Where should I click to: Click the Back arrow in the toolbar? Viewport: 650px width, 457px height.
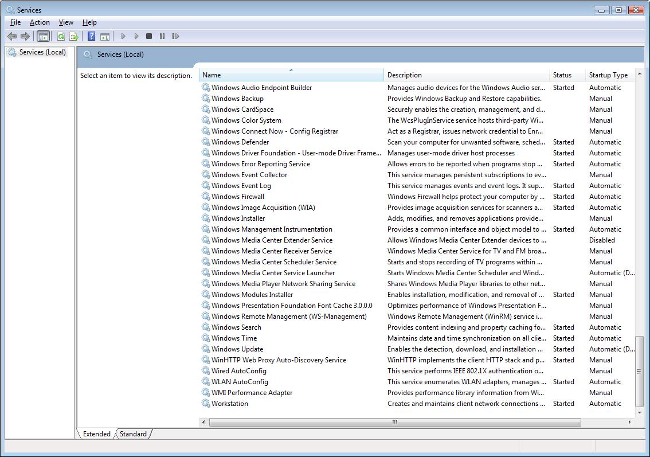12,37
